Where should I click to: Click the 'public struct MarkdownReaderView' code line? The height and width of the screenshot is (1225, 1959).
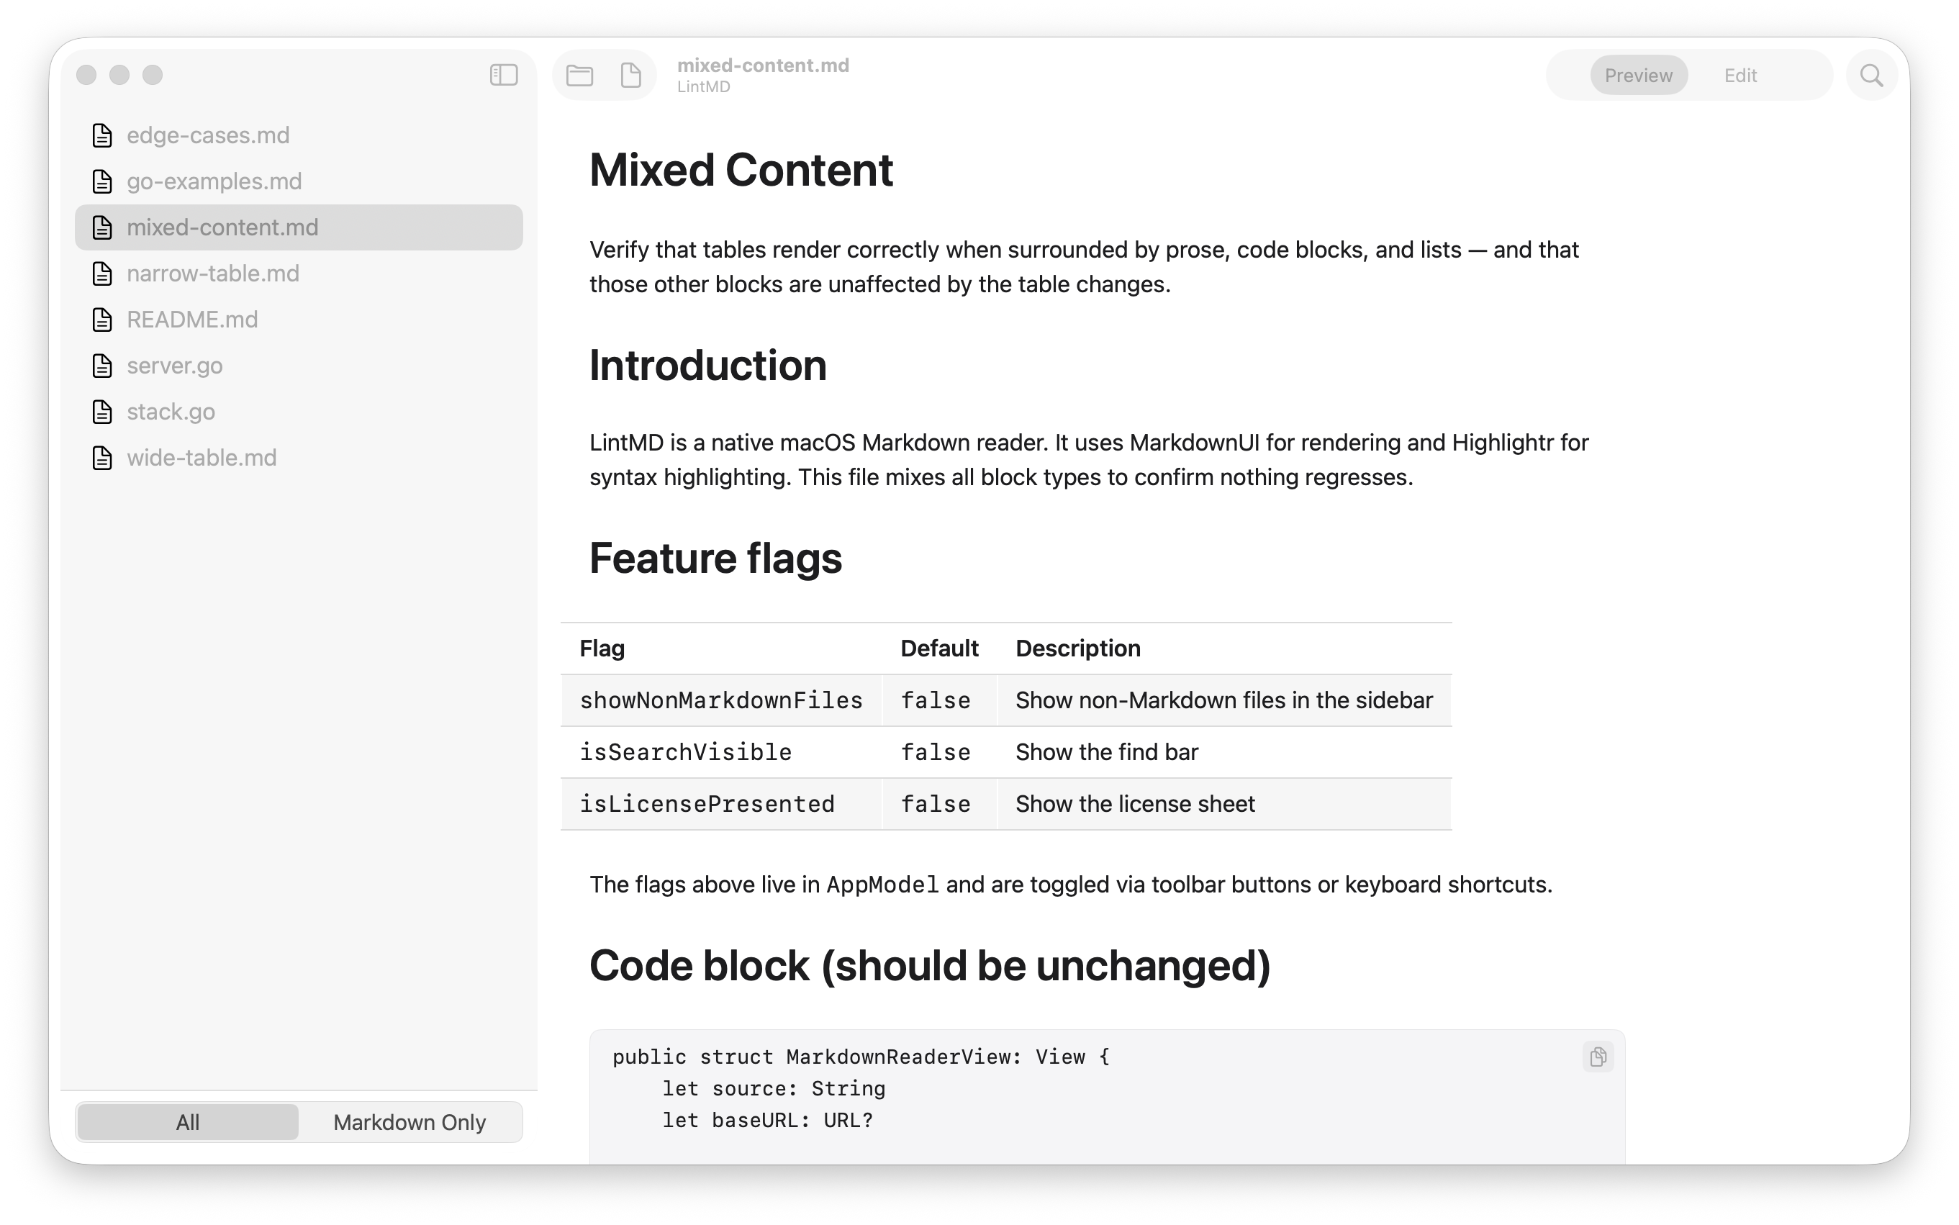861,1057
